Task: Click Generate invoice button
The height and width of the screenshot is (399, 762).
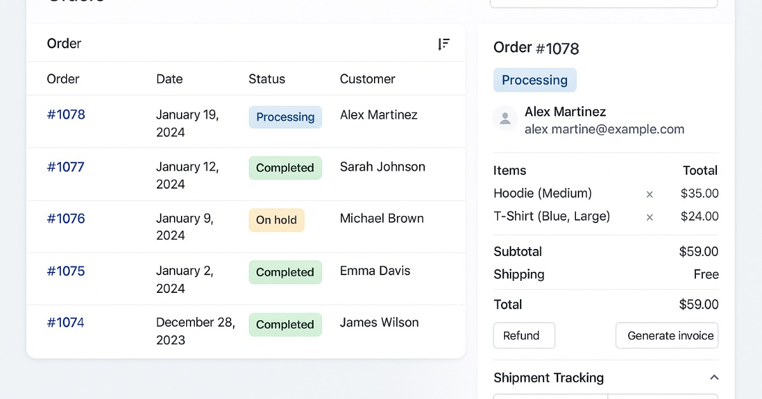Action: coord(667,335)
